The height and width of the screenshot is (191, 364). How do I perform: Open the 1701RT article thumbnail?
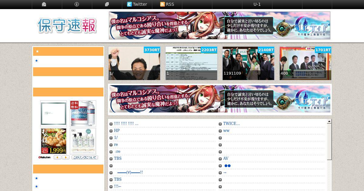[305, 63]
